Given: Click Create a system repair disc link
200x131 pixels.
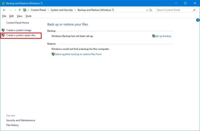Looking at the screenshot, I should click(21, 35).
